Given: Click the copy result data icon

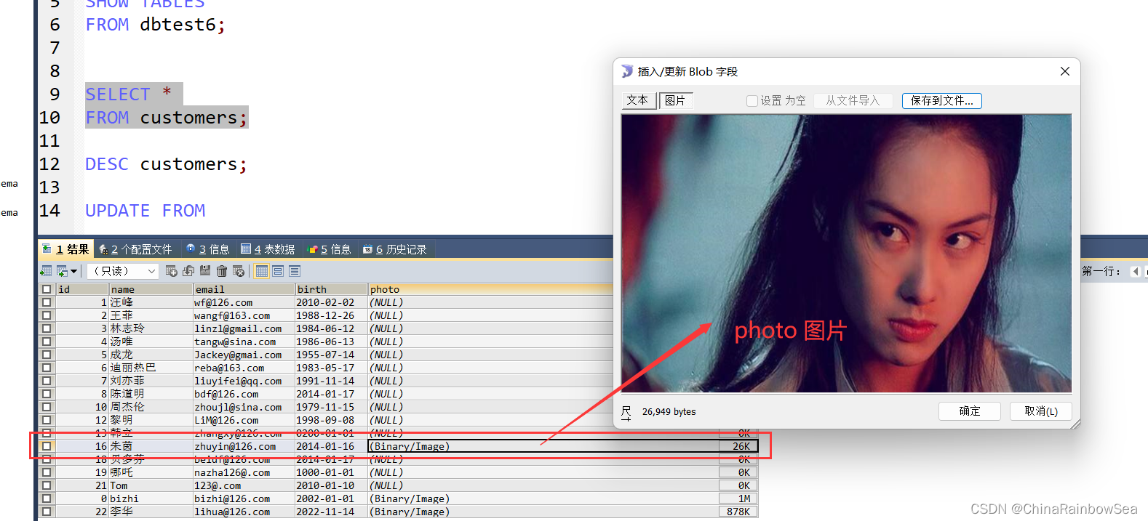Looking at the screenshot, I should [62, 271].
